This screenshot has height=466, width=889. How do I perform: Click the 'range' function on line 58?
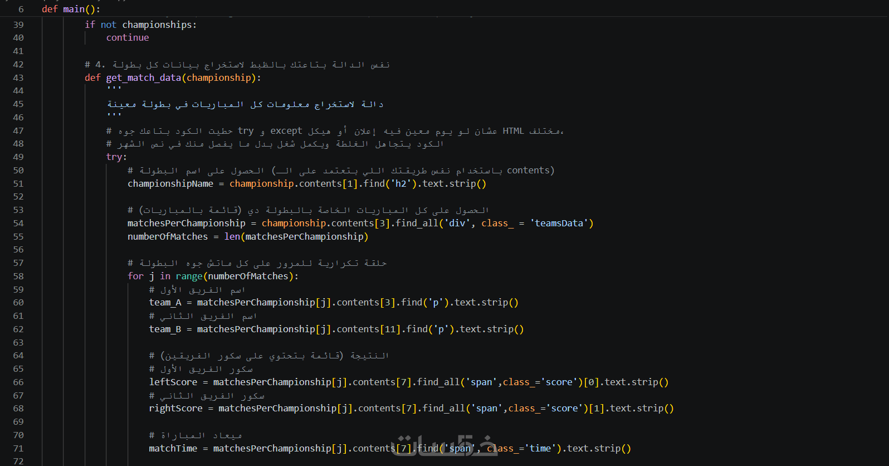(189, 276)
